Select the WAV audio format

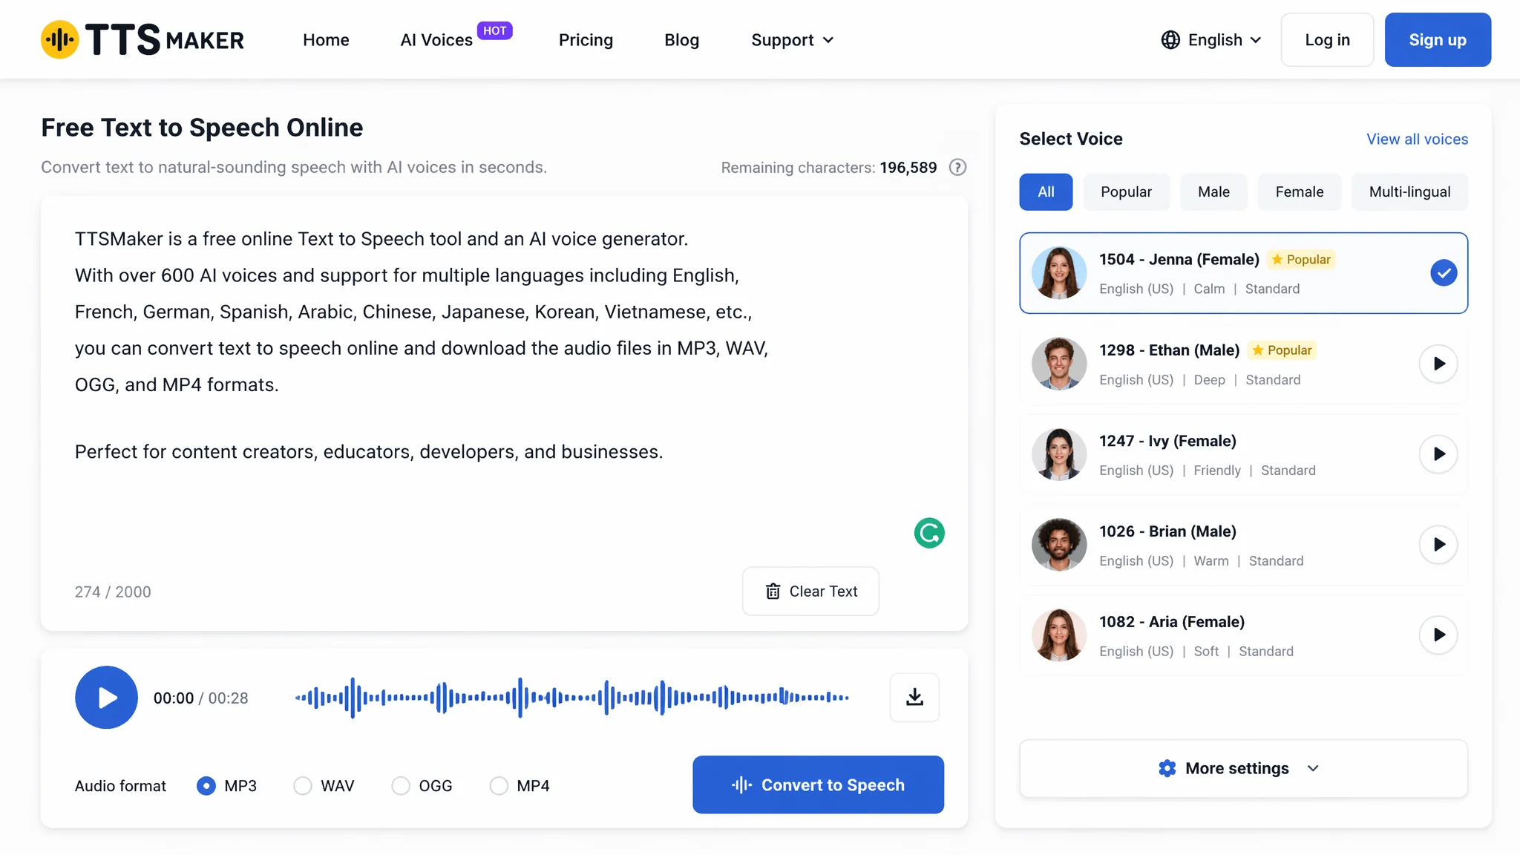(x=303, y=786)
